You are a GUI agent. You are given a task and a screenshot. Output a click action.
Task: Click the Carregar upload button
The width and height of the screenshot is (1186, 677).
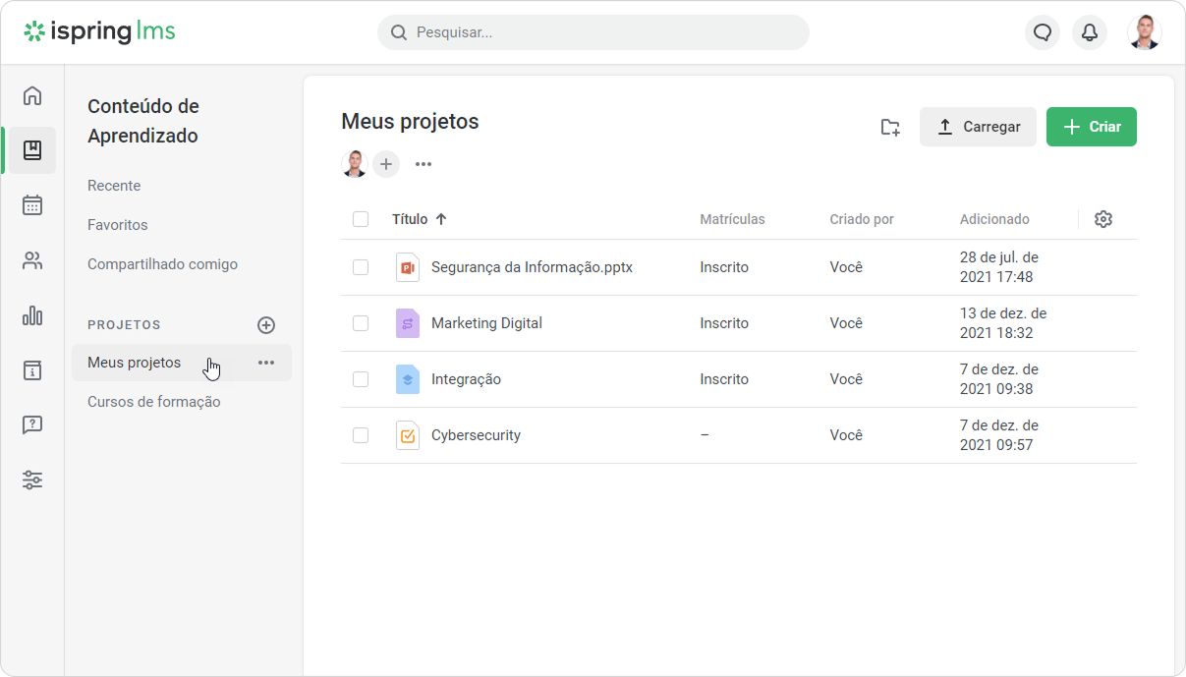[978, 127]
